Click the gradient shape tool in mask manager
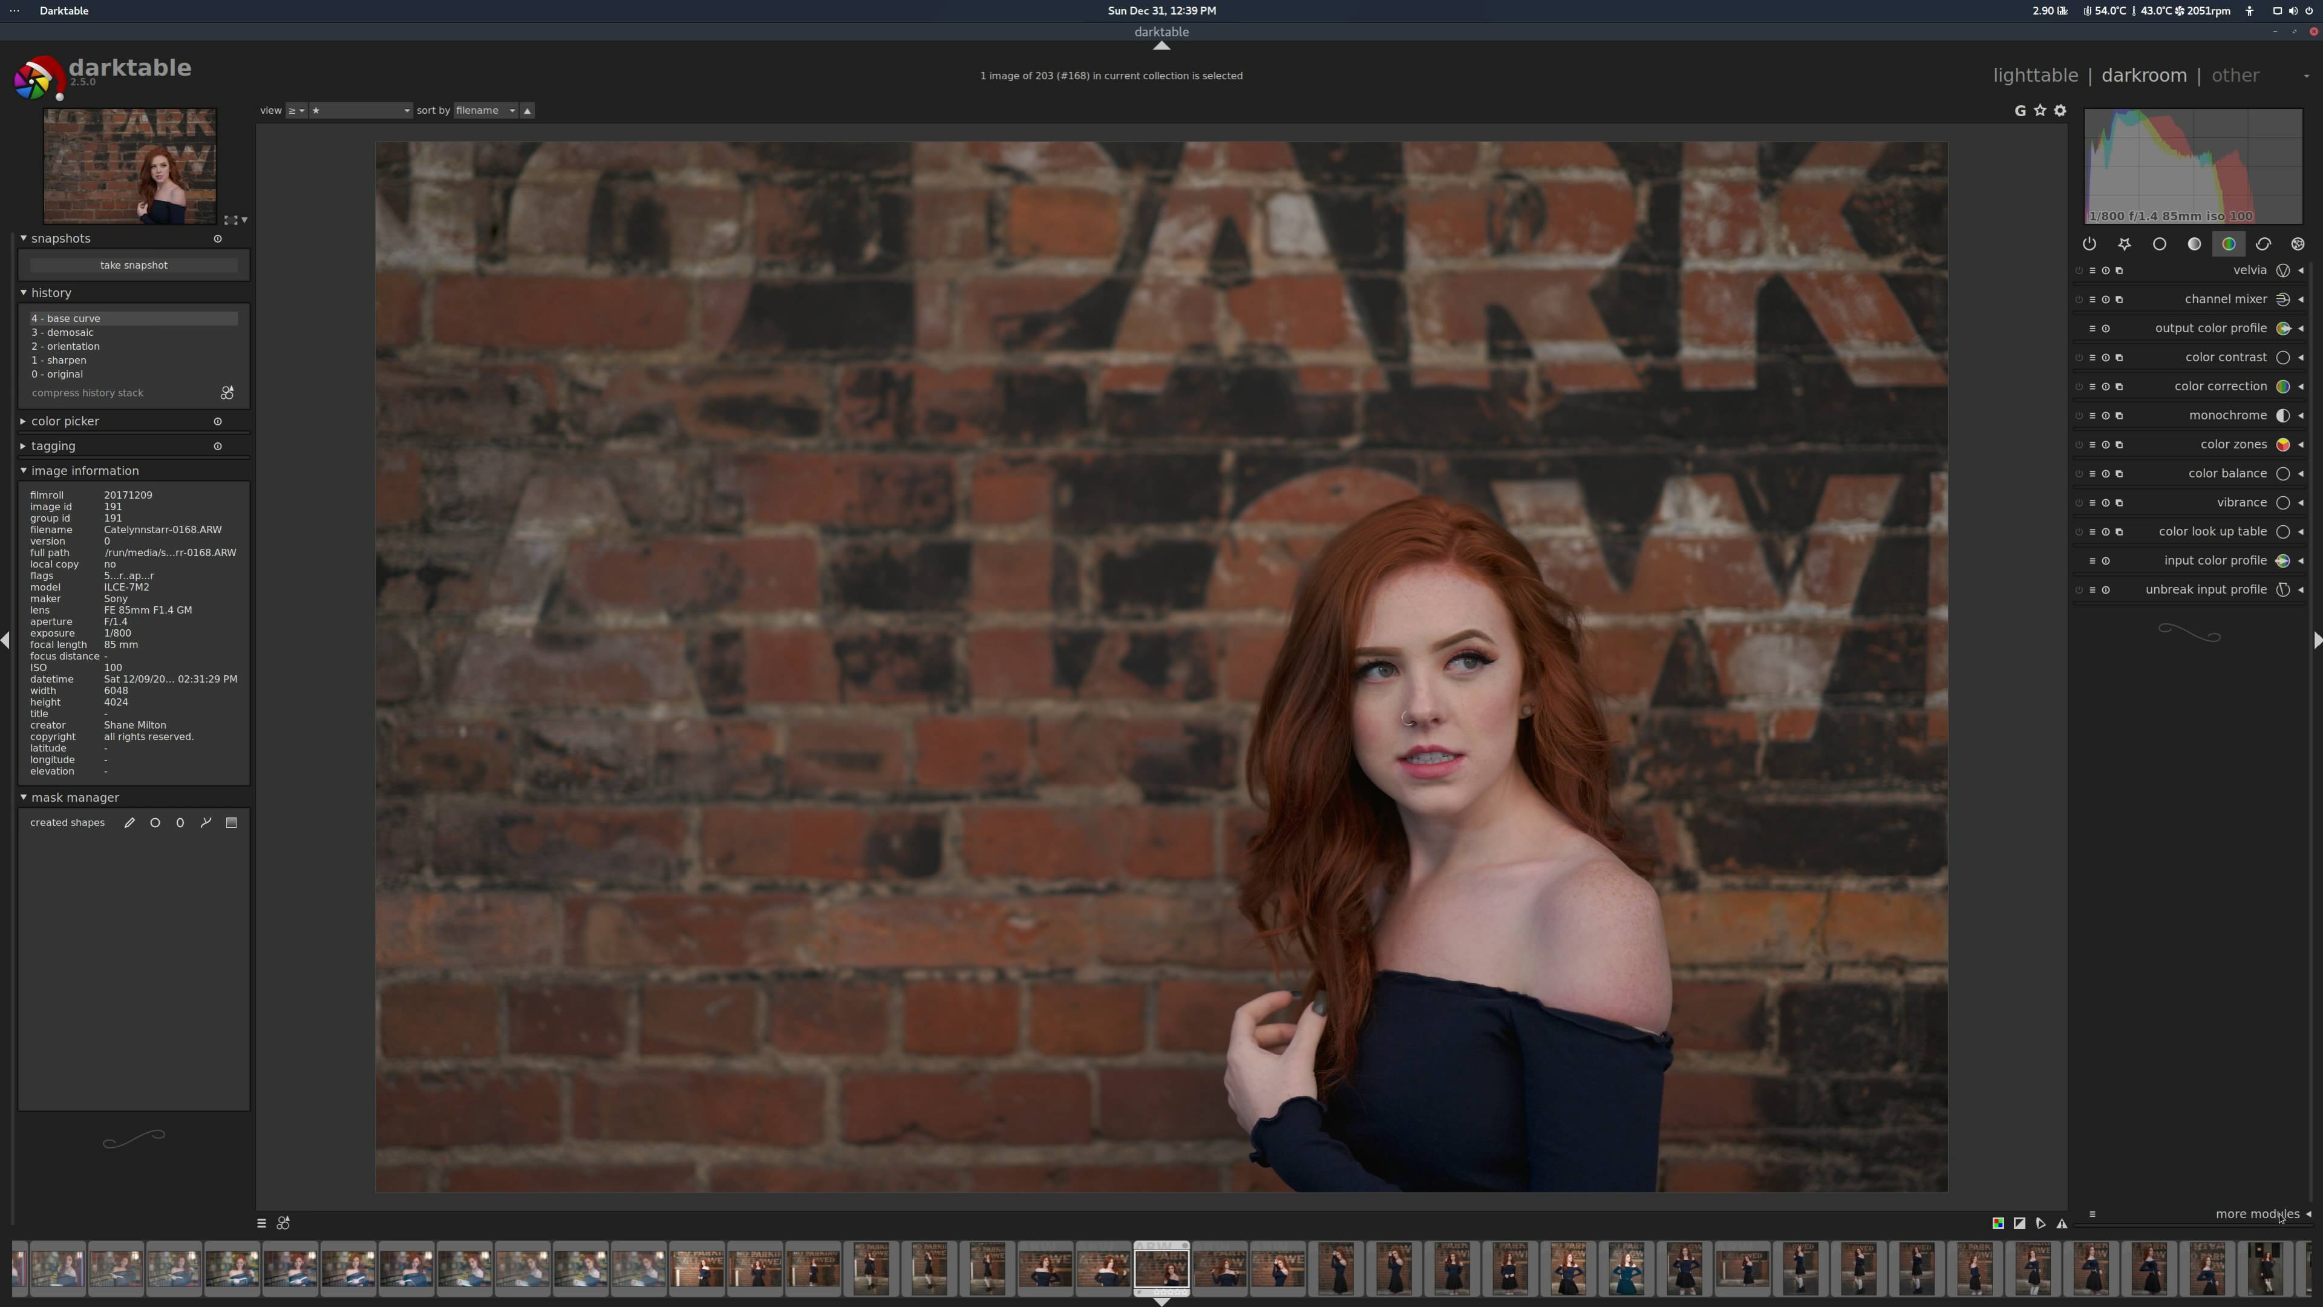This screenshot has height=1307, width=2323. [x=231, y=823]
